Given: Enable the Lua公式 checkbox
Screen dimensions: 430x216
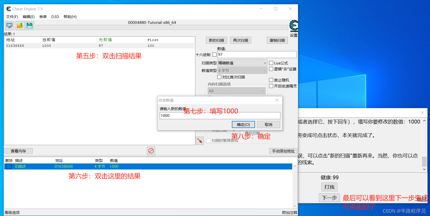Looking at the screenshot, I should 271,63.
